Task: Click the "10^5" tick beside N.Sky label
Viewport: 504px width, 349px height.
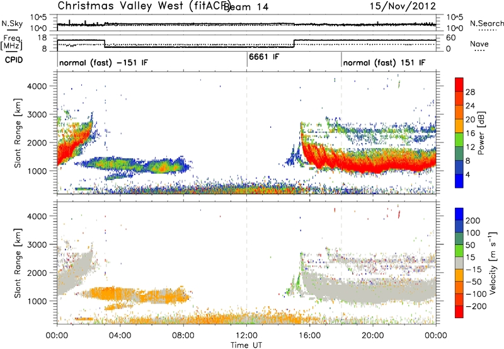Action: coord(38,17)
